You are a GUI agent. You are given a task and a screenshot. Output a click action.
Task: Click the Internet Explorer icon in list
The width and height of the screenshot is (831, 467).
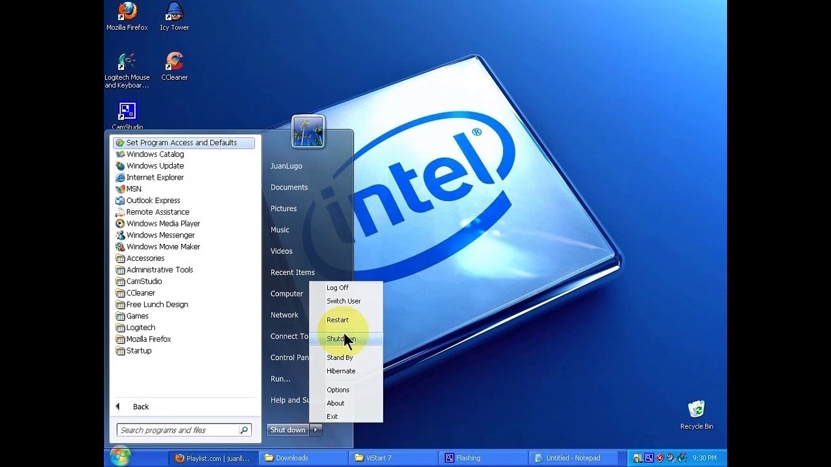pyautogui.click(x=120, y=178)
